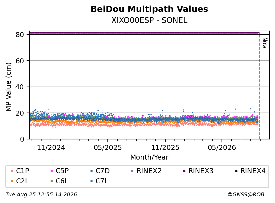The image size is (275, 203).
Task: Select the RINEX3 legend label
Action: click(201, 171)
